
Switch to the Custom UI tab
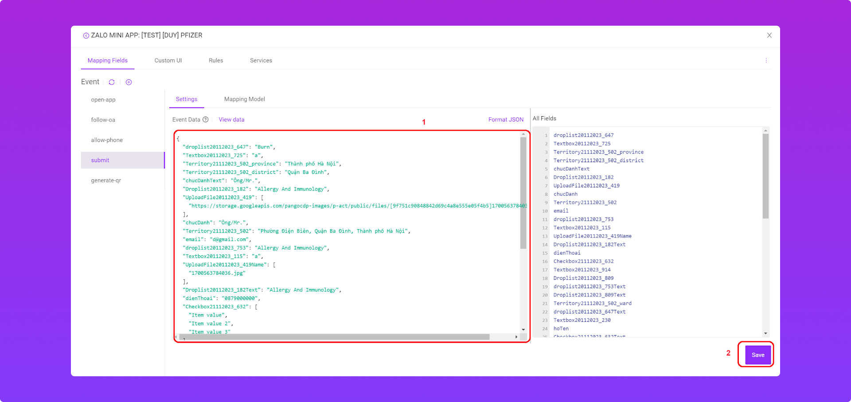pyautogui.click(x=168, y=60)
